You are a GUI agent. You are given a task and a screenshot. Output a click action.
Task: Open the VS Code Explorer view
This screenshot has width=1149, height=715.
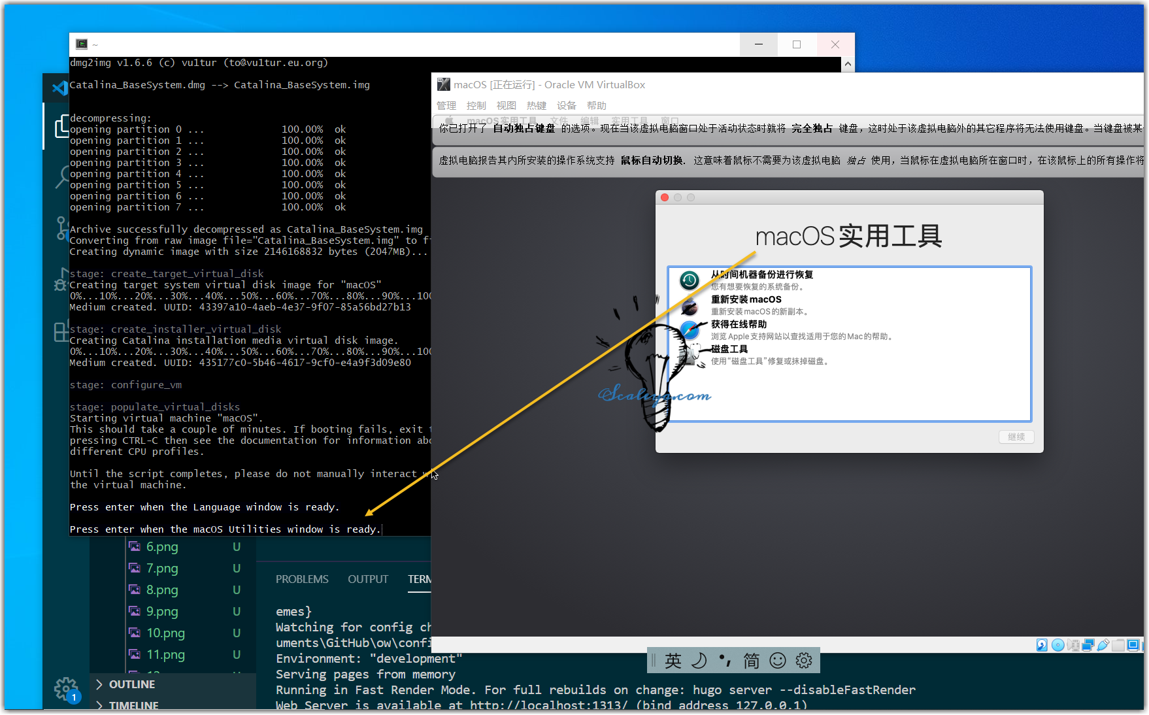[61, 127]
